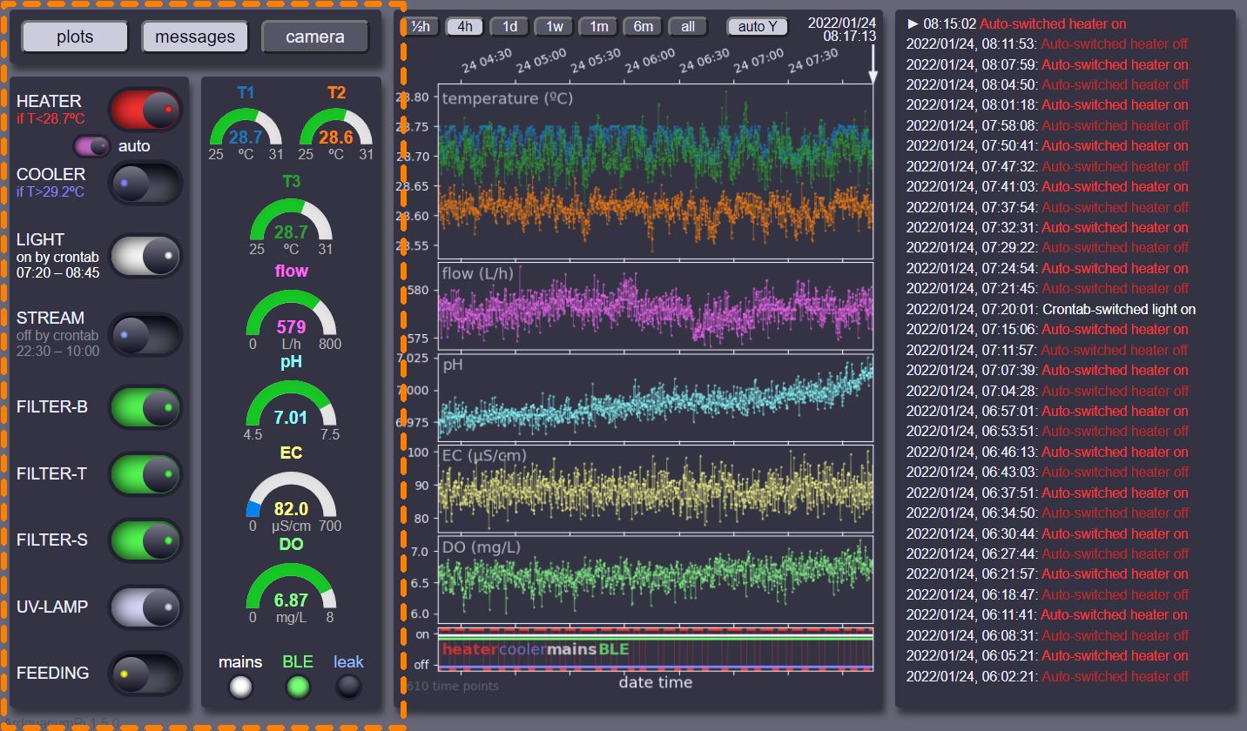Click the 'if T>29.2ºC' cooler condition
This screenshot has width=1247, height=731.
coord(51,191)
